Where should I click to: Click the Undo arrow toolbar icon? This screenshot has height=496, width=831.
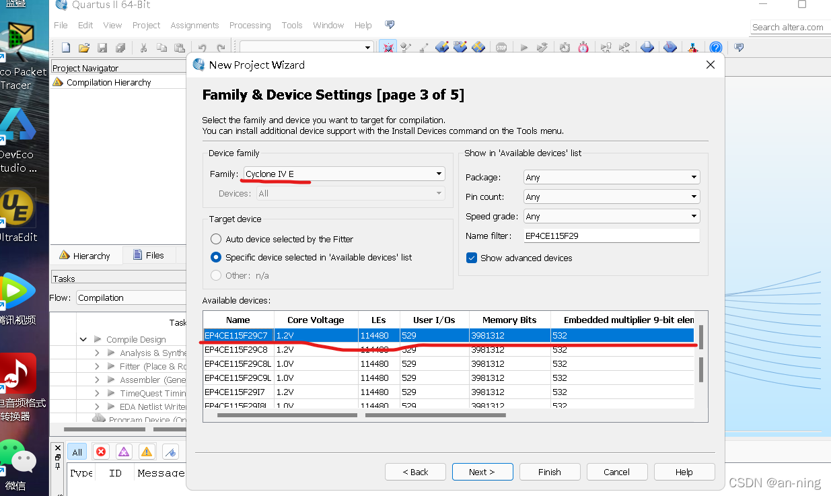click(202, 48)
